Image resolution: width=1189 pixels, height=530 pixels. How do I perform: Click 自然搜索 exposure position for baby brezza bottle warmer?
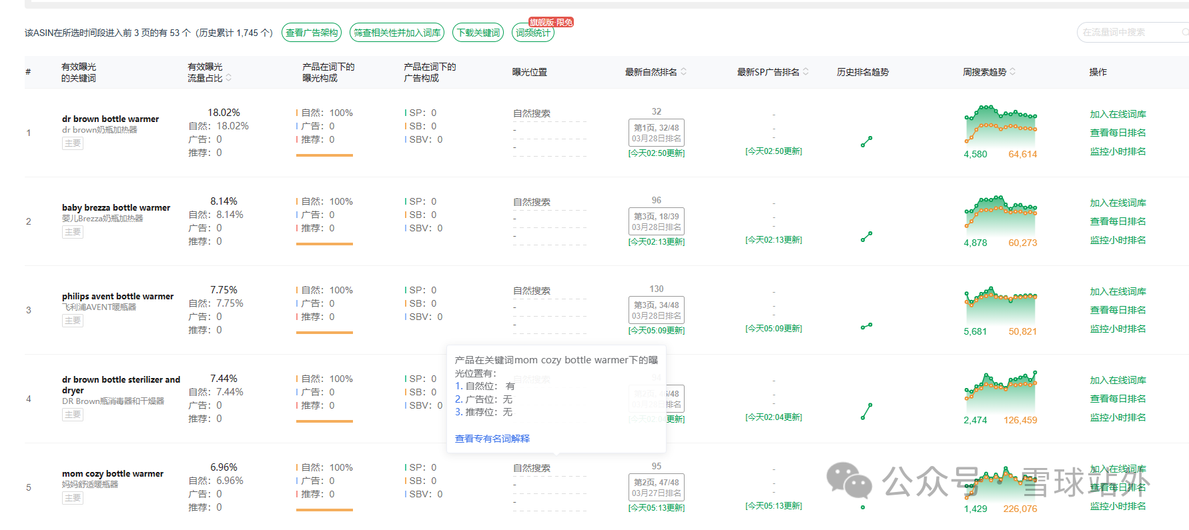coord(532,203)
